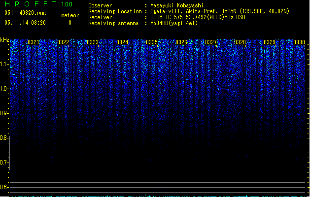Click the HROFFT 1.0.0 title text
Image resolution: width=310 pixels, height=197 pixels.
pyautogui.click(x=38, y=4)
